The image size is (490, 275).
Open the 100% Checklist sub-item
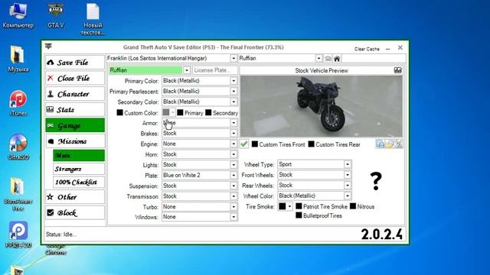[79, 182]
